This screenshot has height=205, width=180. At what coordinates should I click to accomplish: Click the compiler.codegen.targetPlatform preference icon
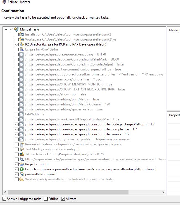21,124
